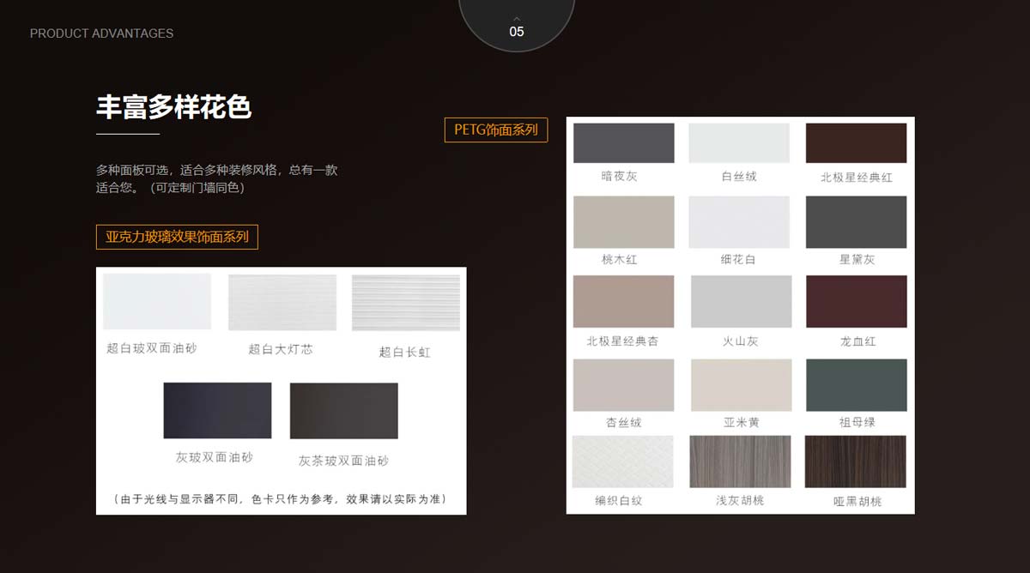The height and width of the screenshot is (573, 1030).
Task: Open the 哑黑胡桃 wood grain thumbnail
Action: point(856,461)
